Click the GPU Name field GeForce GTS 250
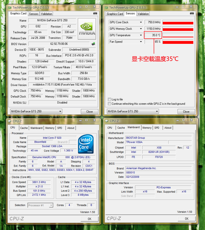The image size is (205, 230). (x=52, y=20)
